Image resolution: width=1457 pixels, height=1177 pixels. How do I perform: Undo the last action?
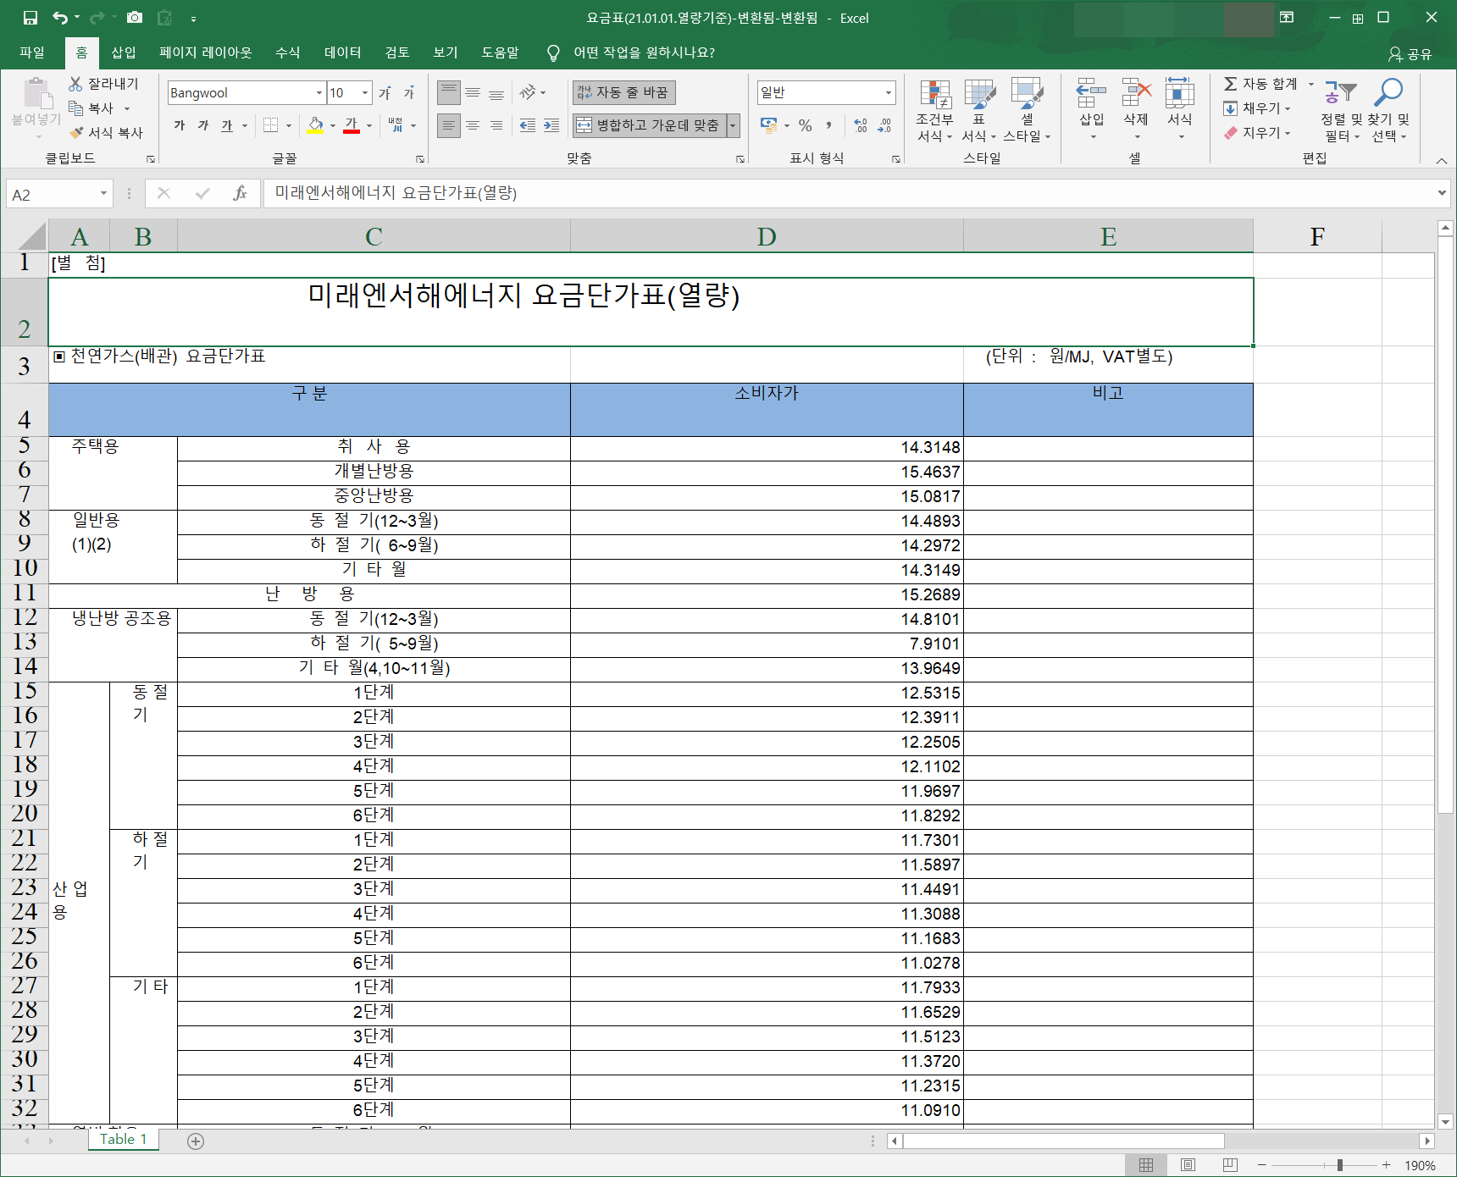pos(60,18)
